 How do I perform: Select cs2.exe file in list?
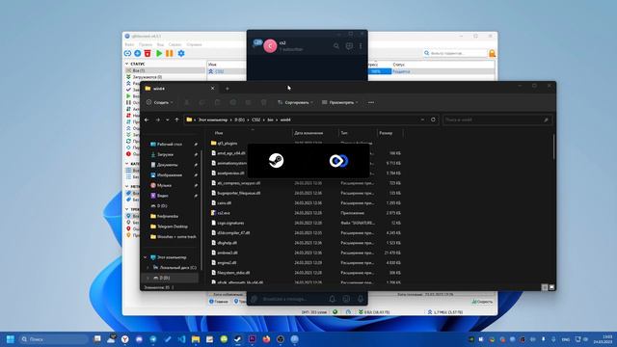coord(224,213)
